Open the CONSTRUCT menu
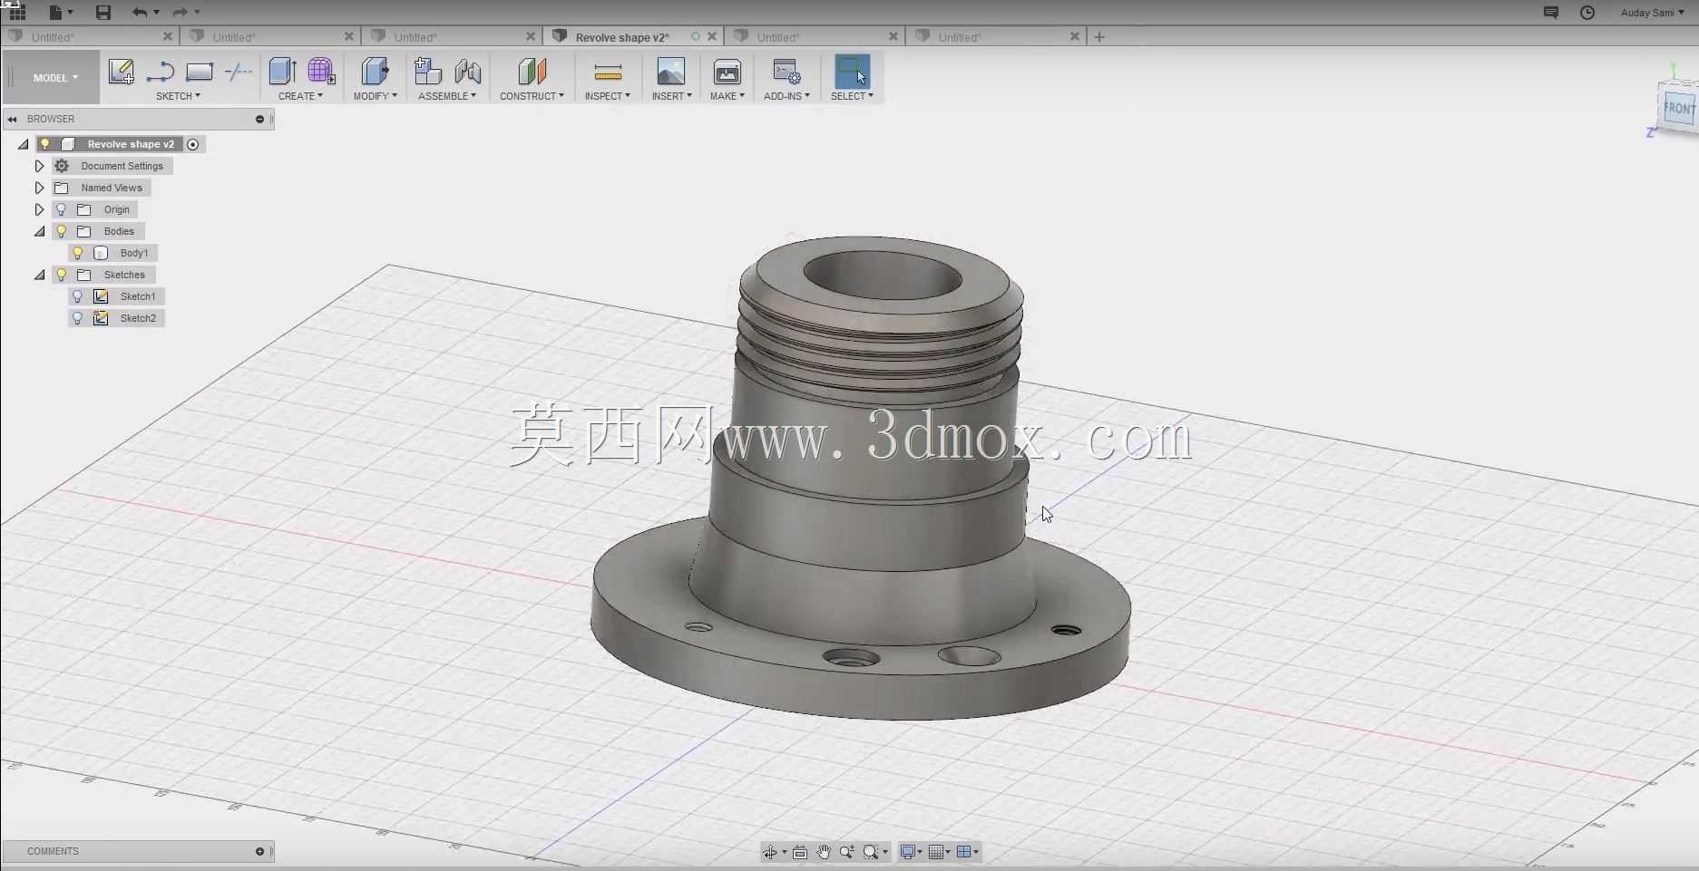 pos(532,96)
